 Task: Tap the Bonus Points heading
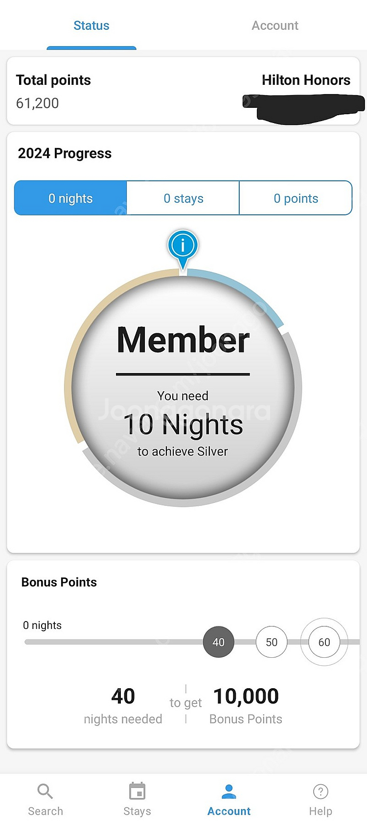[59, 582]
